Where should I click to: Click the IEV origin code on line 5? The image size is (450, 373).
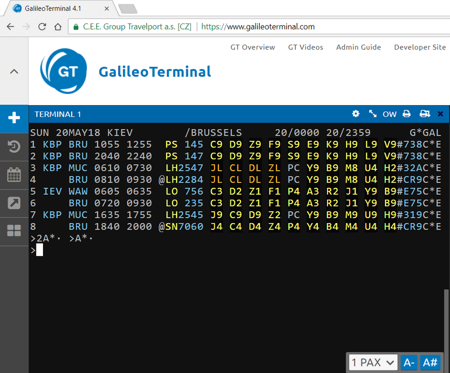click(52, 191)
